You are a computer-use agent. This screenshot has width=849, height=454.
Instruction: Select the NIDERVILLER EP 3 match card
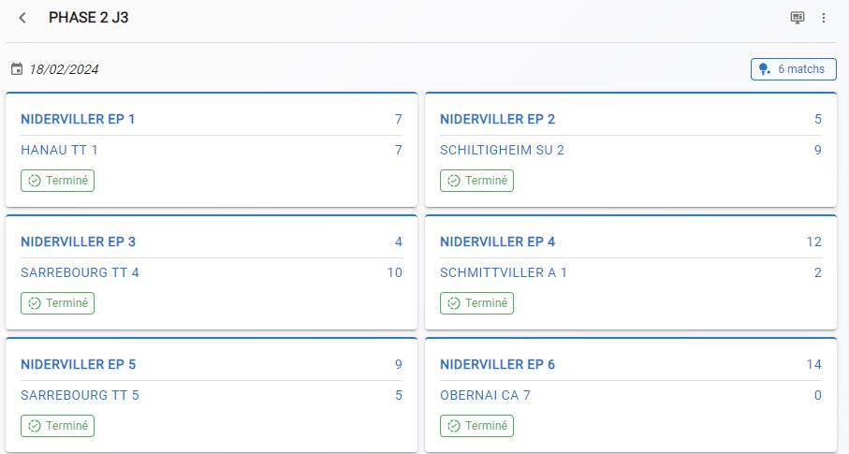(x=212, y=272)
